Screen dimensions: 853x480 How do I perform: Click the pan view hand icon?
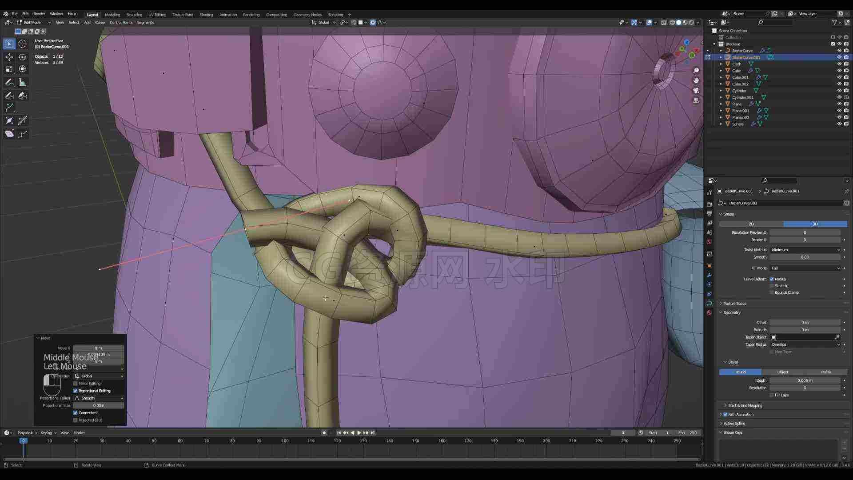(x=696, y=80)
